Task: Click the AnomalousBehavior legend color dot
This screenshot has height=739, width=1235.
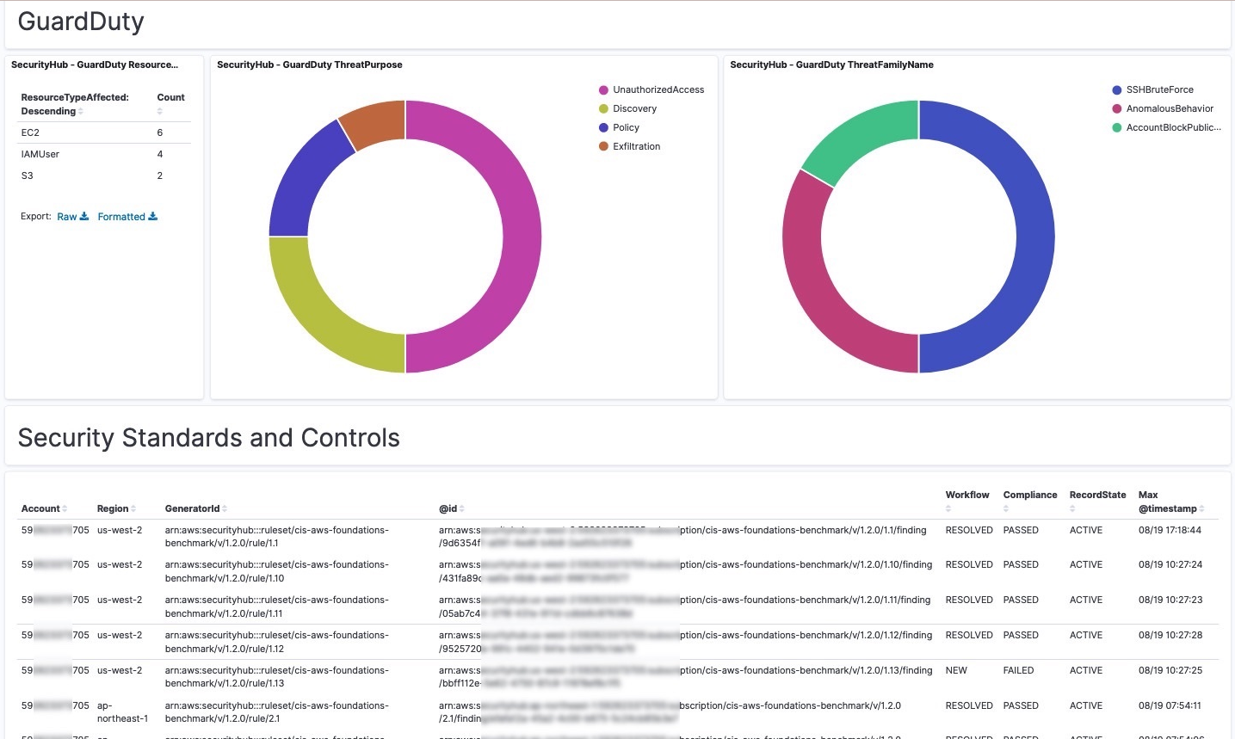Action: tap(1117, 108)
